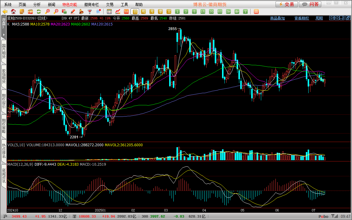
Task: Select the monthly 月 period
Action: pyautogui.click(x=152, y=12)
